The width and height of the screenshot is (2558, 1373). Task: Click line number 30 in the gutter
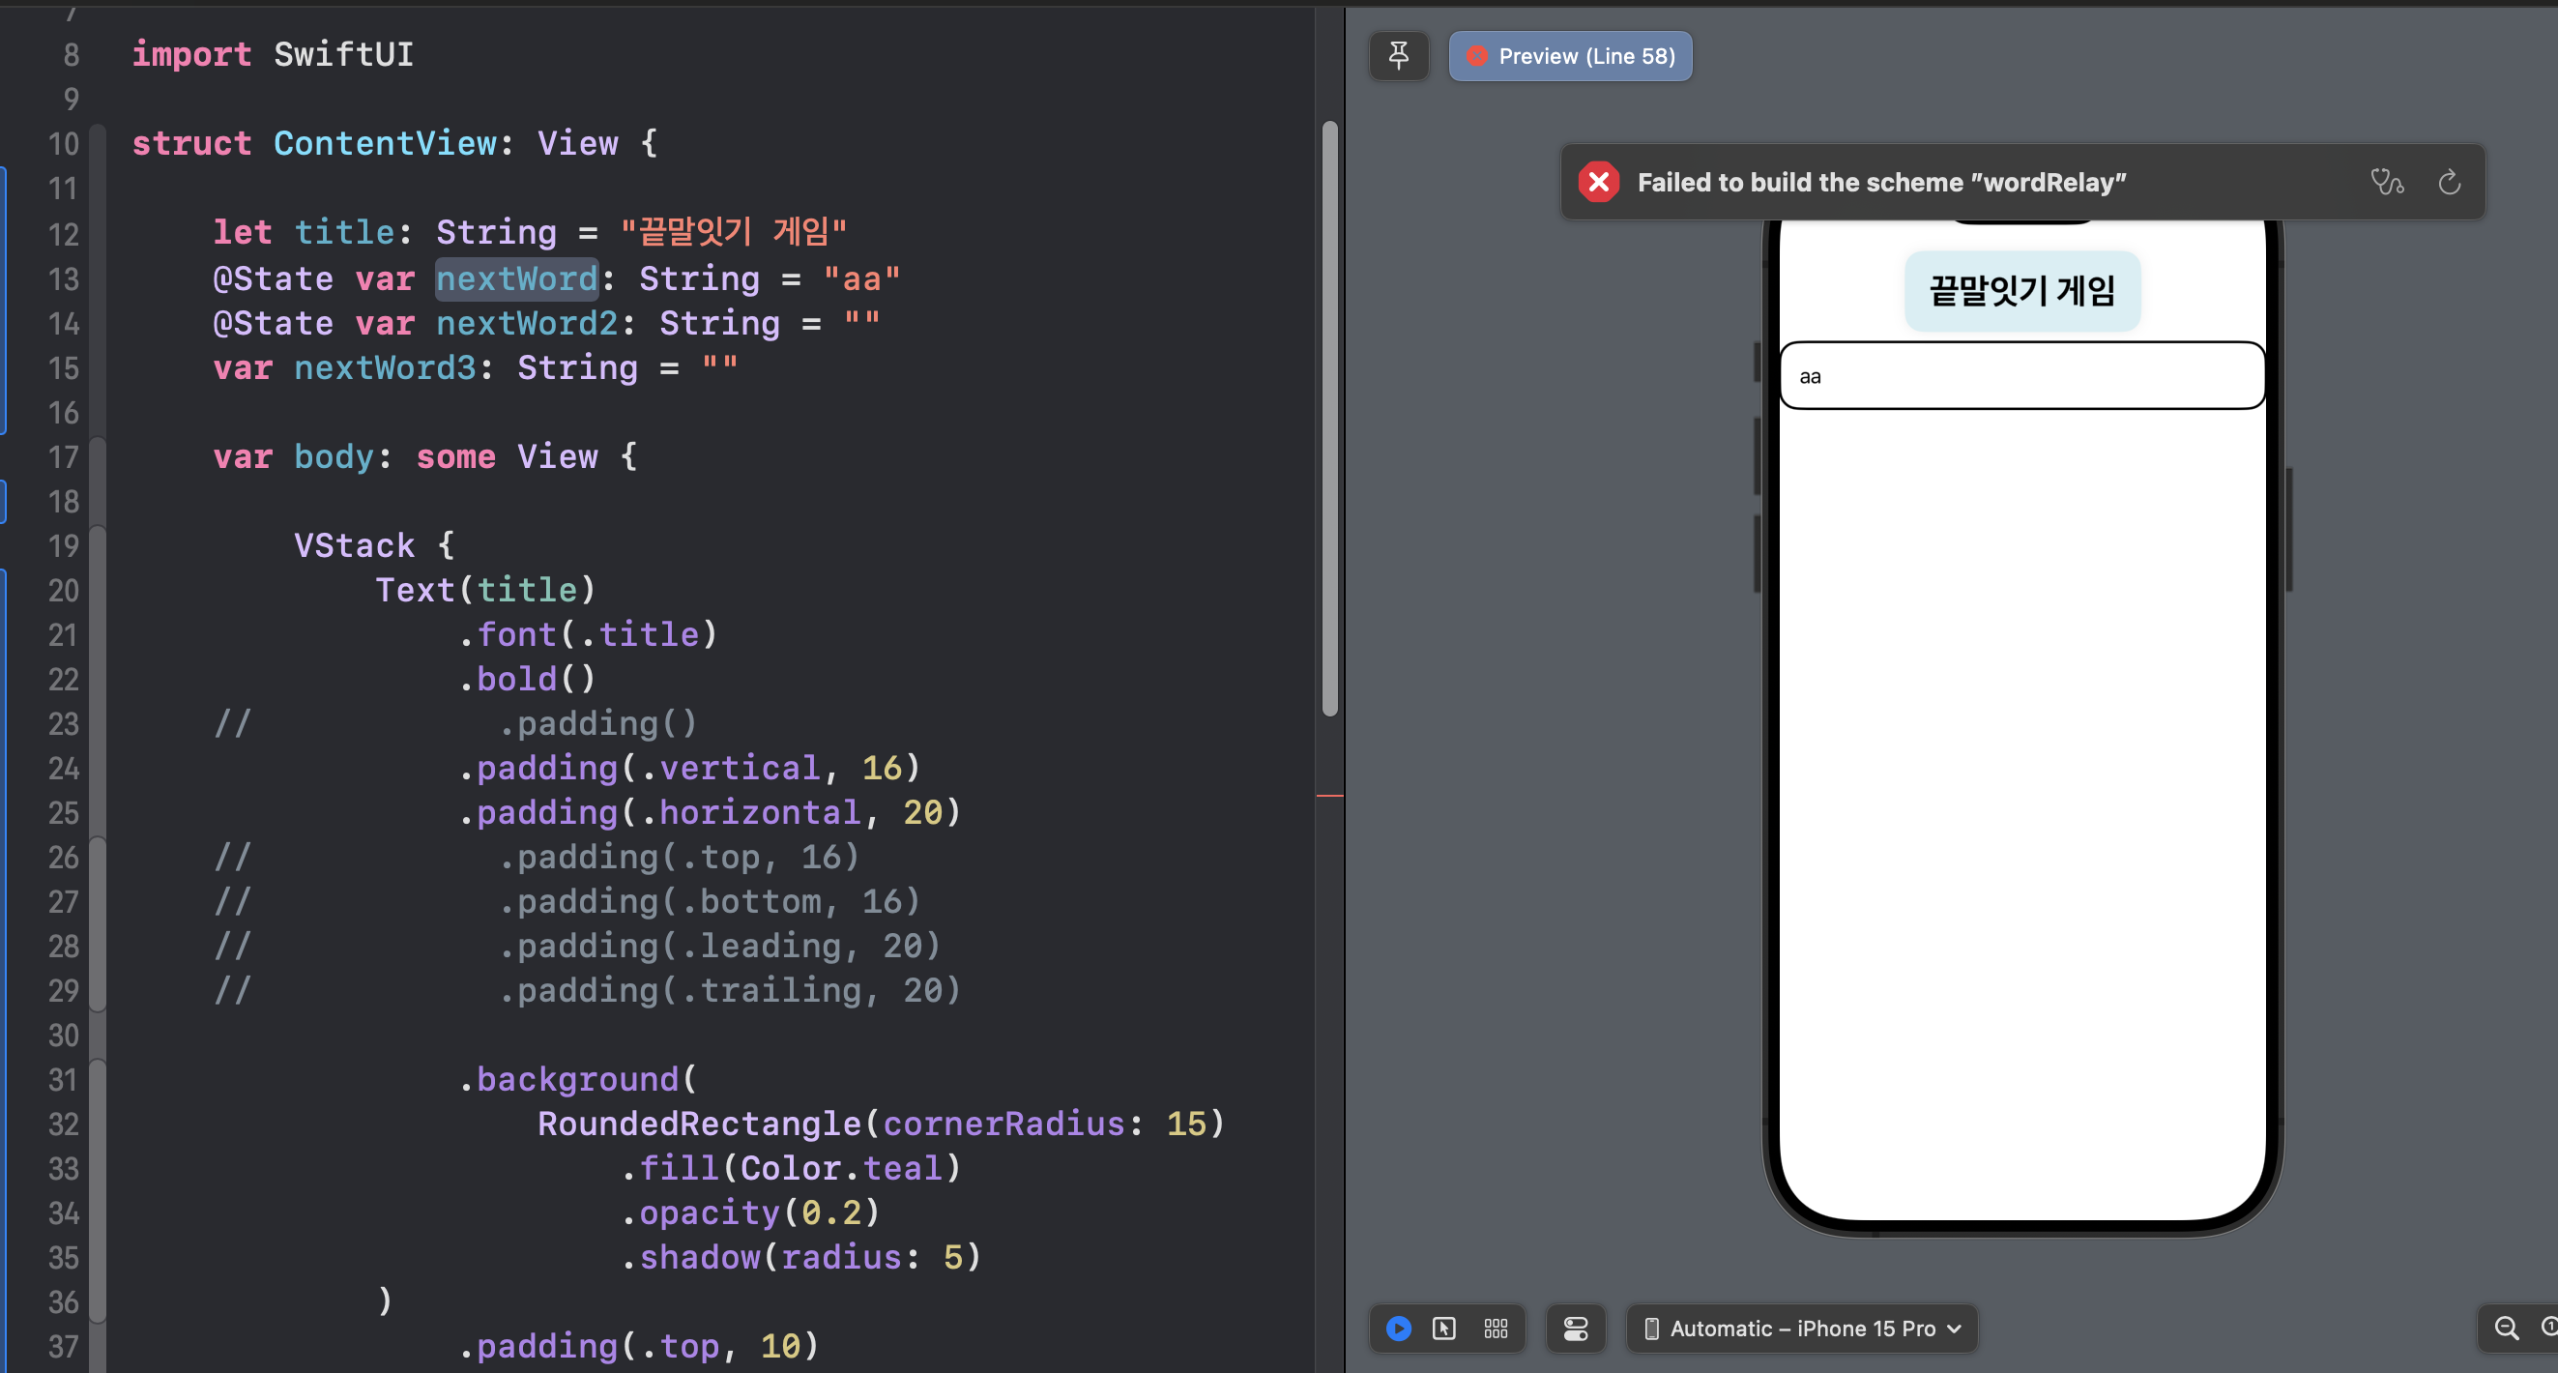[64, 1036]
